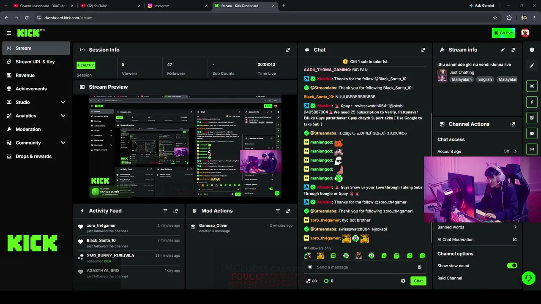The height and width of the screenshot is (304, 541).
Task: Open a new browser tab
Action: (283, 6)
